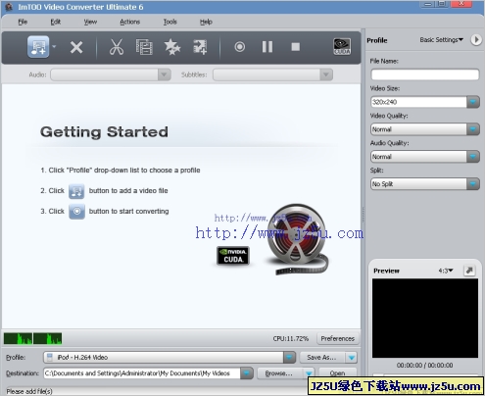The height and width of the screenshot is (396, 485).
Task: Click the Preferences button
Action: (x=338, y=338)
